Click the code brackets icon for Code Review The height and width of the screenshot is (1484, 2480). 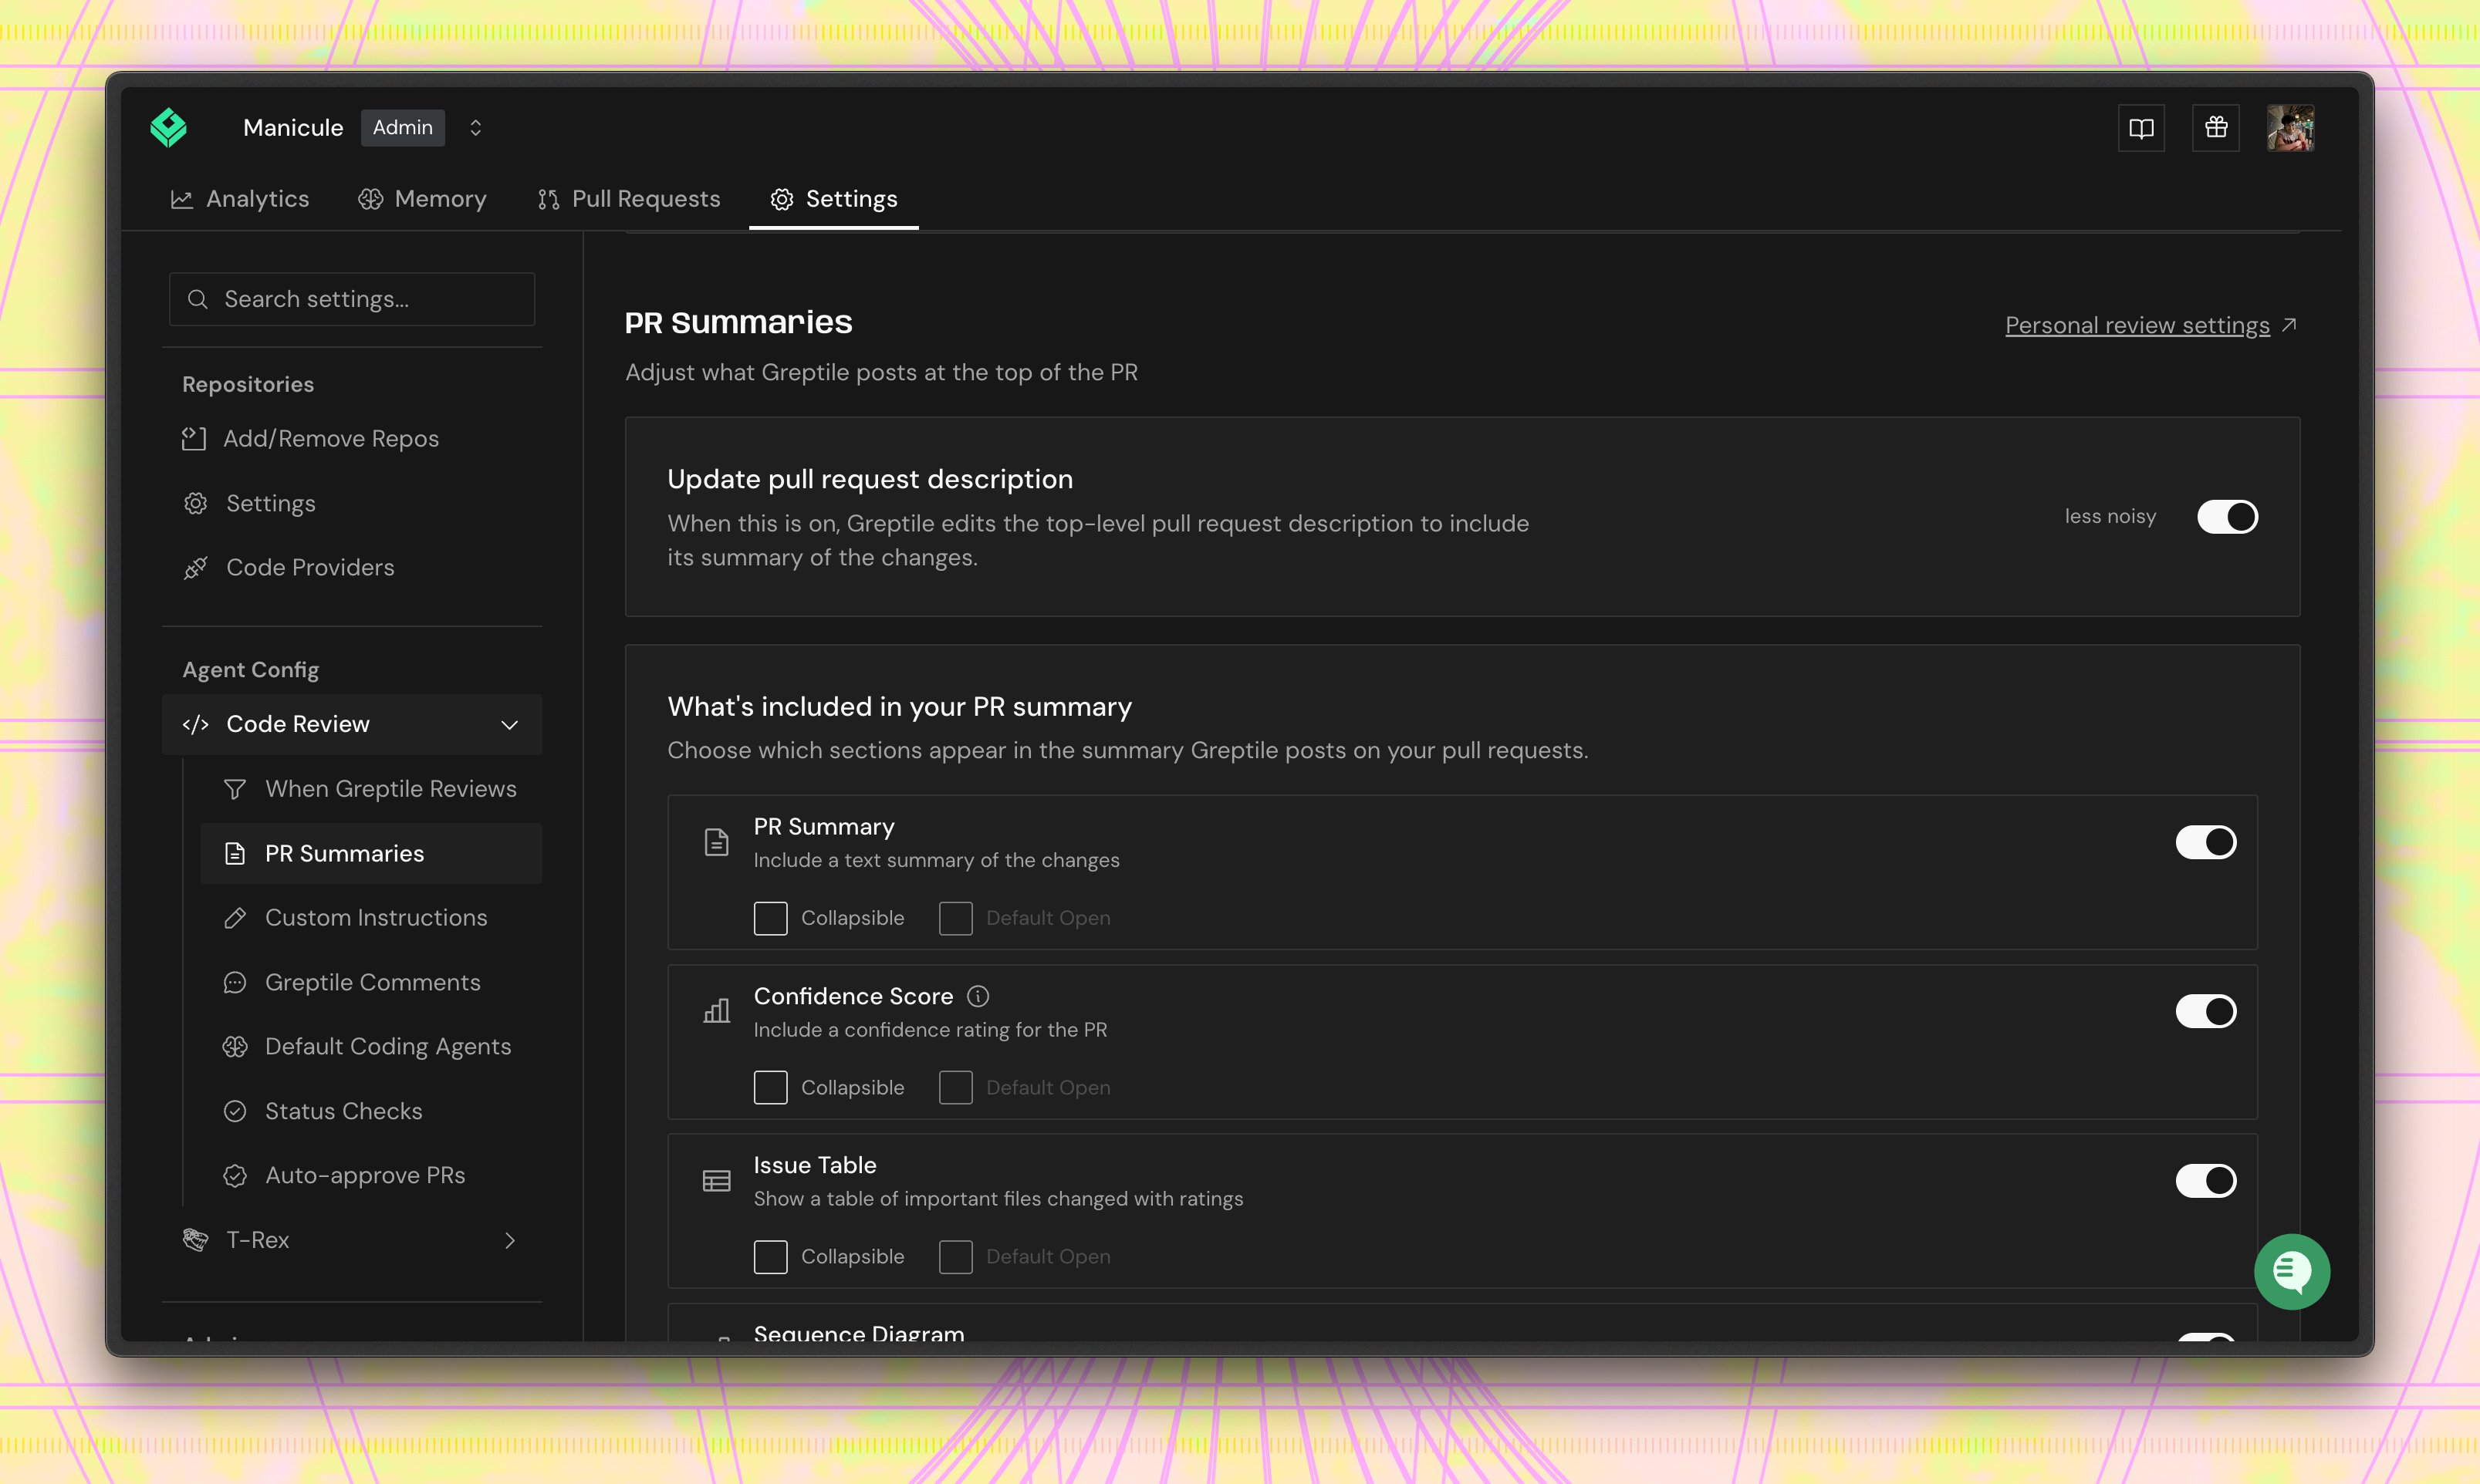(196, 724)
